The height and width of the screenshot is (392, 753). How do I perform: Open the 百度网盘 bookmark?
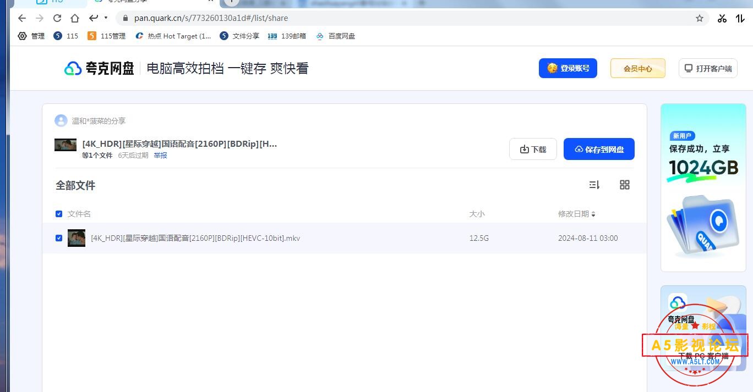click(x=335, y=36)
